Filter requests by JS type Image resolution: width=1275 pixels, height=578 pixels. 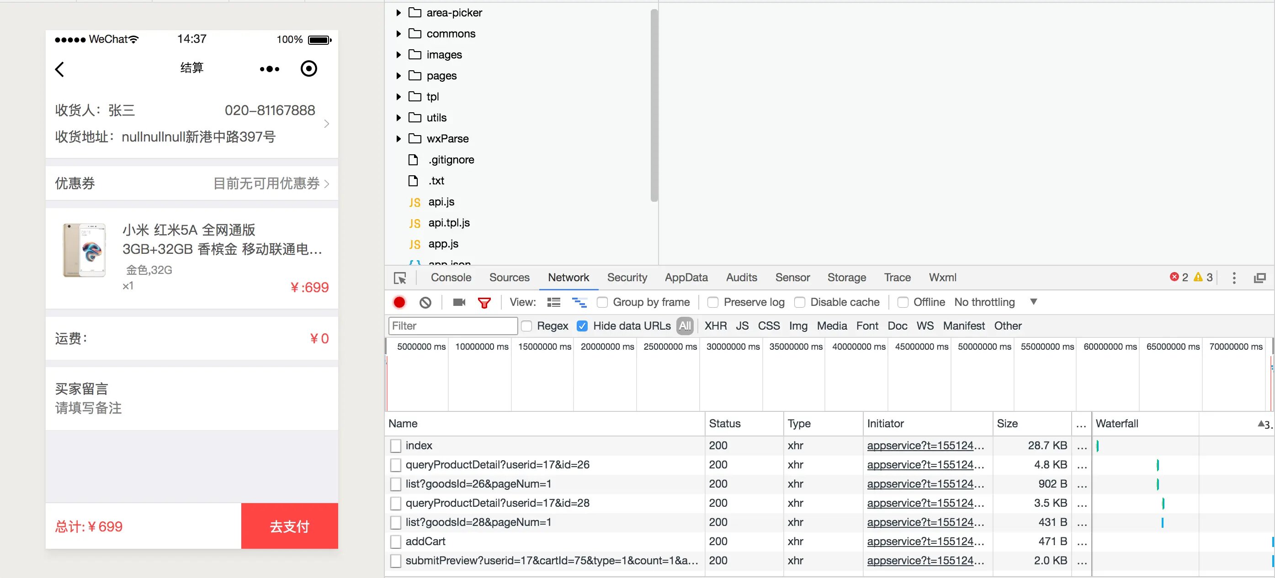click(x=742, y=326)
